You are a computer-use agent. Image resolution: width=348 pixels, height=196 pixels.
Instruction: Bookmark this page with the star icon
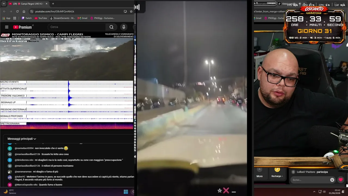point(131,11)
